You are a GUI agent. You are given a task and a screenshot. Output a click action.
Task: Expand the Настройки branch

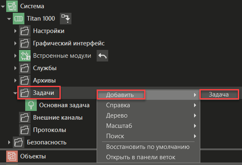15,31
